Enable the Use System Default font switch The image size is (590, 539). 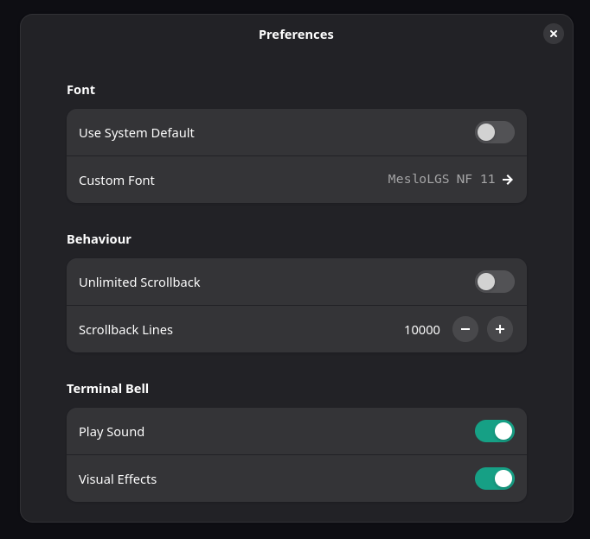point(494,132)
